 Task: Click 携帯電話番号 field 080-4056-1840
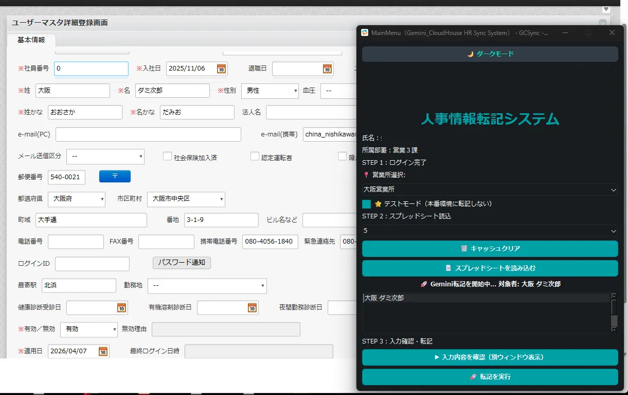(x=270, y=242)
